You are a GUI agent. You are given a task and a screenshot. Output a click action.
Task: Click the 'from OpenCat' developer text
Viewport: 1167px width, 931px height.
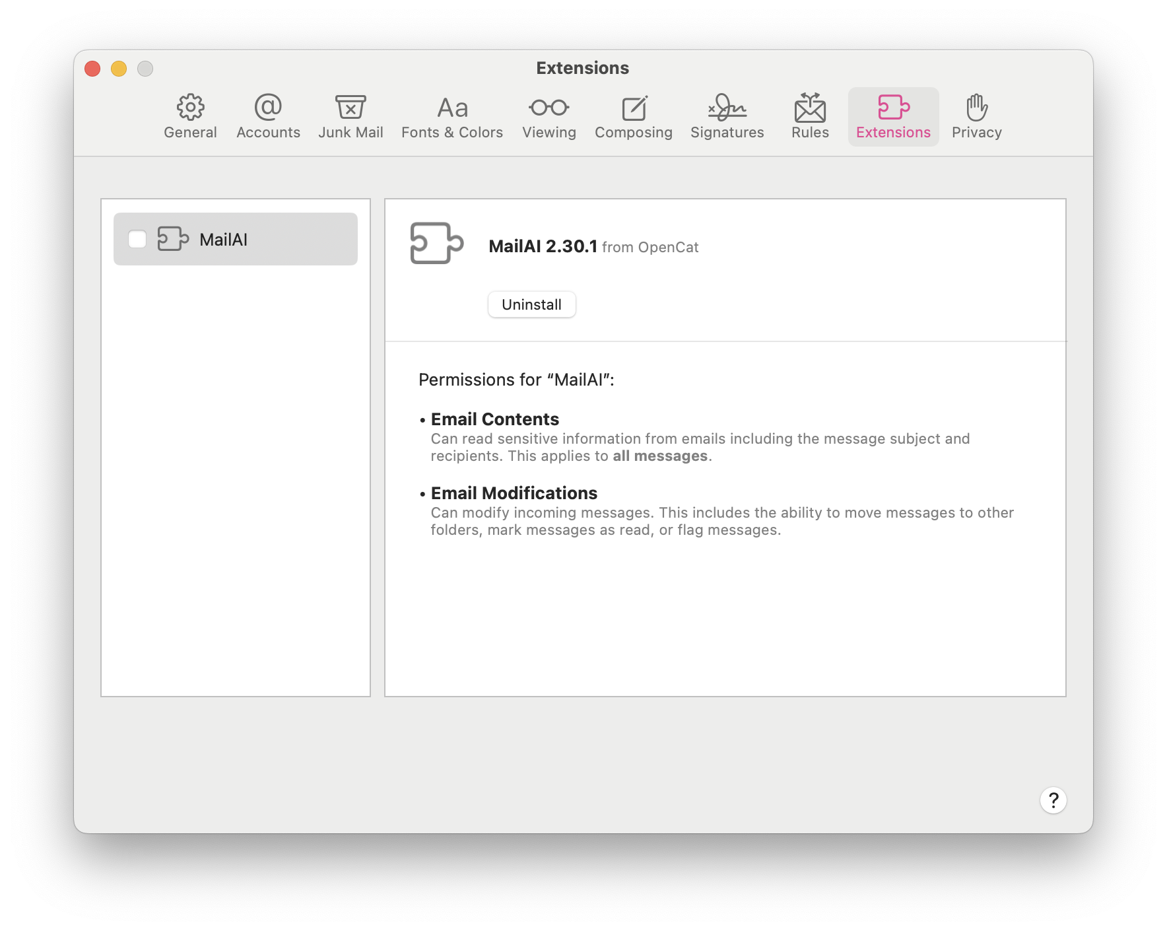650,248
